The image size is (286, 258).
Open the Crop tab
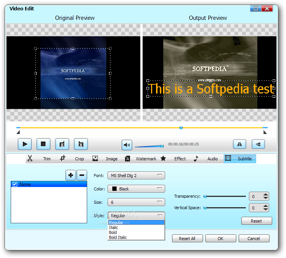(x=80, y=159)
